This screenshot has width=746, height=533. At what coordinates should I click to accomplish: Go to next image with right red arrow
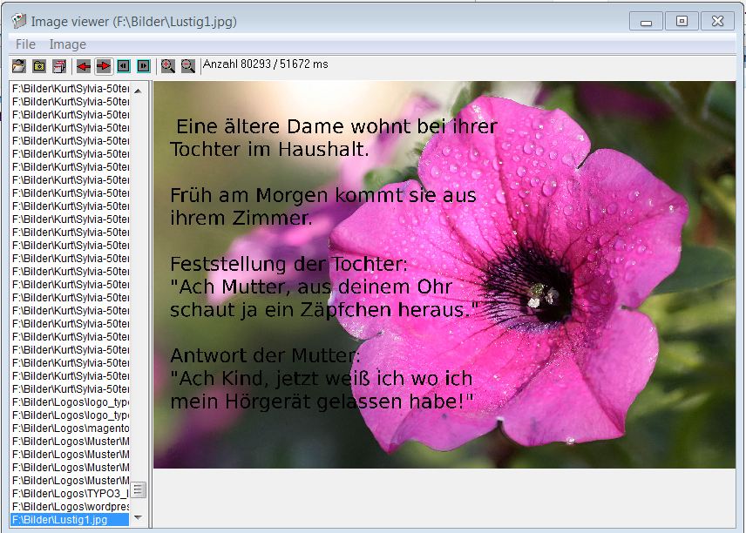104,66
